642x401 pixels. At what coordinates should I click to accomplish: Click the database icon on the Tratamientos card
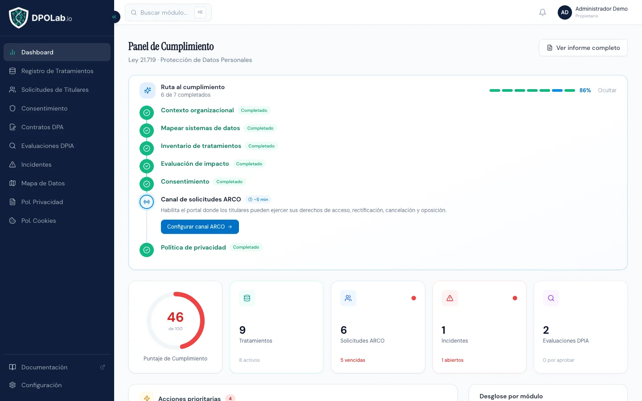(x=247, y=298)
